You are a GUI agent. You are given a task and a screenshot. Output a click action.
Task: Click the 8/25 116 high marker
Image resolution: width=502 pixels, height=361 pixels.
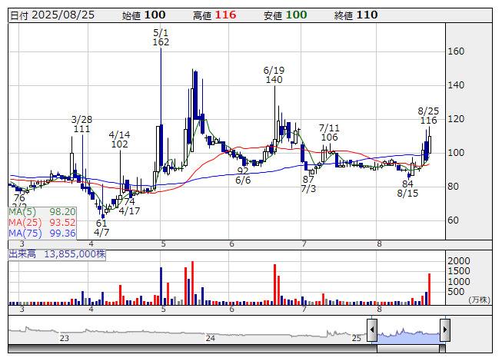[x=428, y=115]
